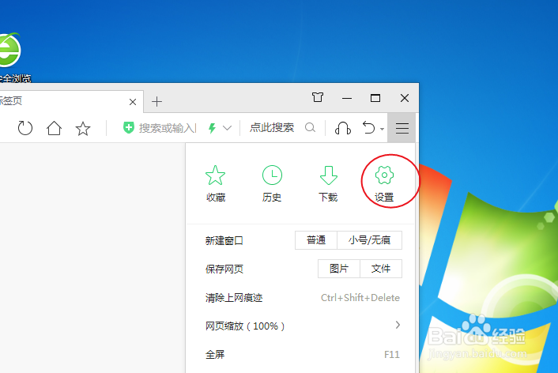Maximize the browser window
The image size is (558, 373).
pos(375,98)
